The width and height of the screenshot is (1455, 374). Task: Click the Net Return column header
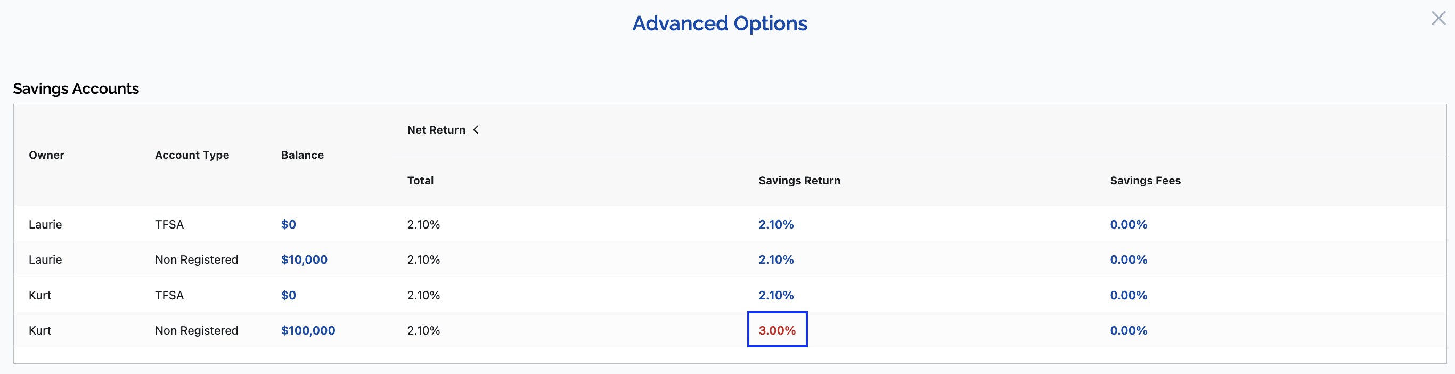click(436, 130)
